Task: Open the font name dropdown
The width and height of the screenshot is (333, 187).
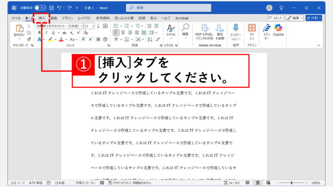Action: click(60, 26)
